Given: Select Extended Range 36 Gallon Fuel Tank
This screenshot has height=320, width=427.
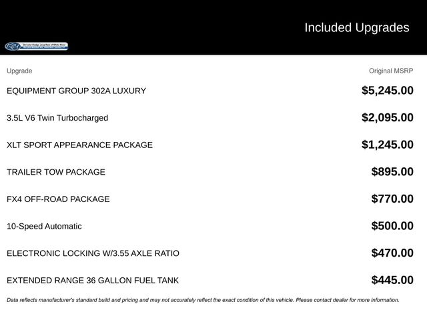Looking at the screenshot, I should [93, 281].
